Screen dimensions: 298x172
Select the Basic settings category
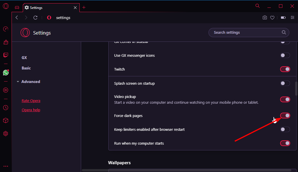(26, 68)
